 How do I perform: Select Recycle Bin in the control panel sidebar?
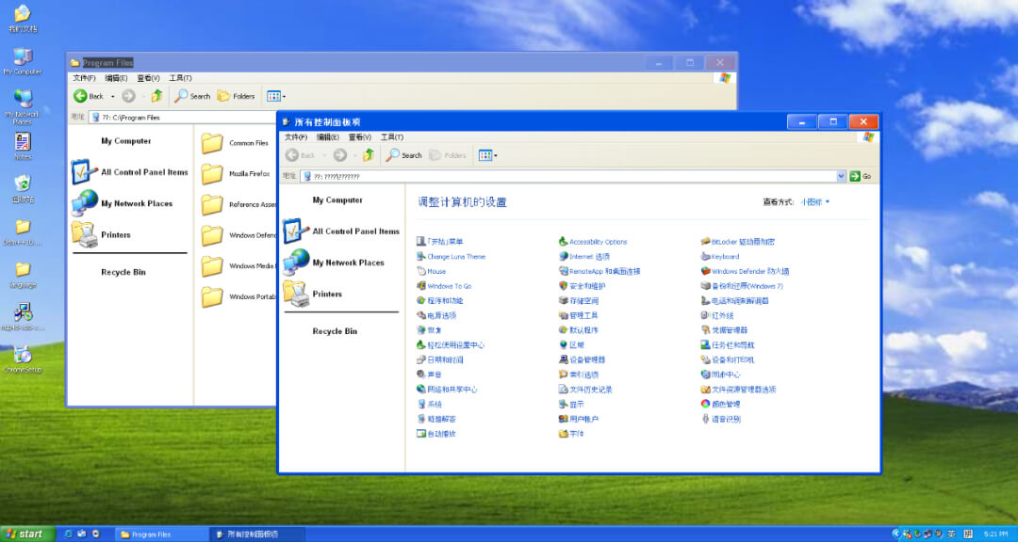point(335,331)
